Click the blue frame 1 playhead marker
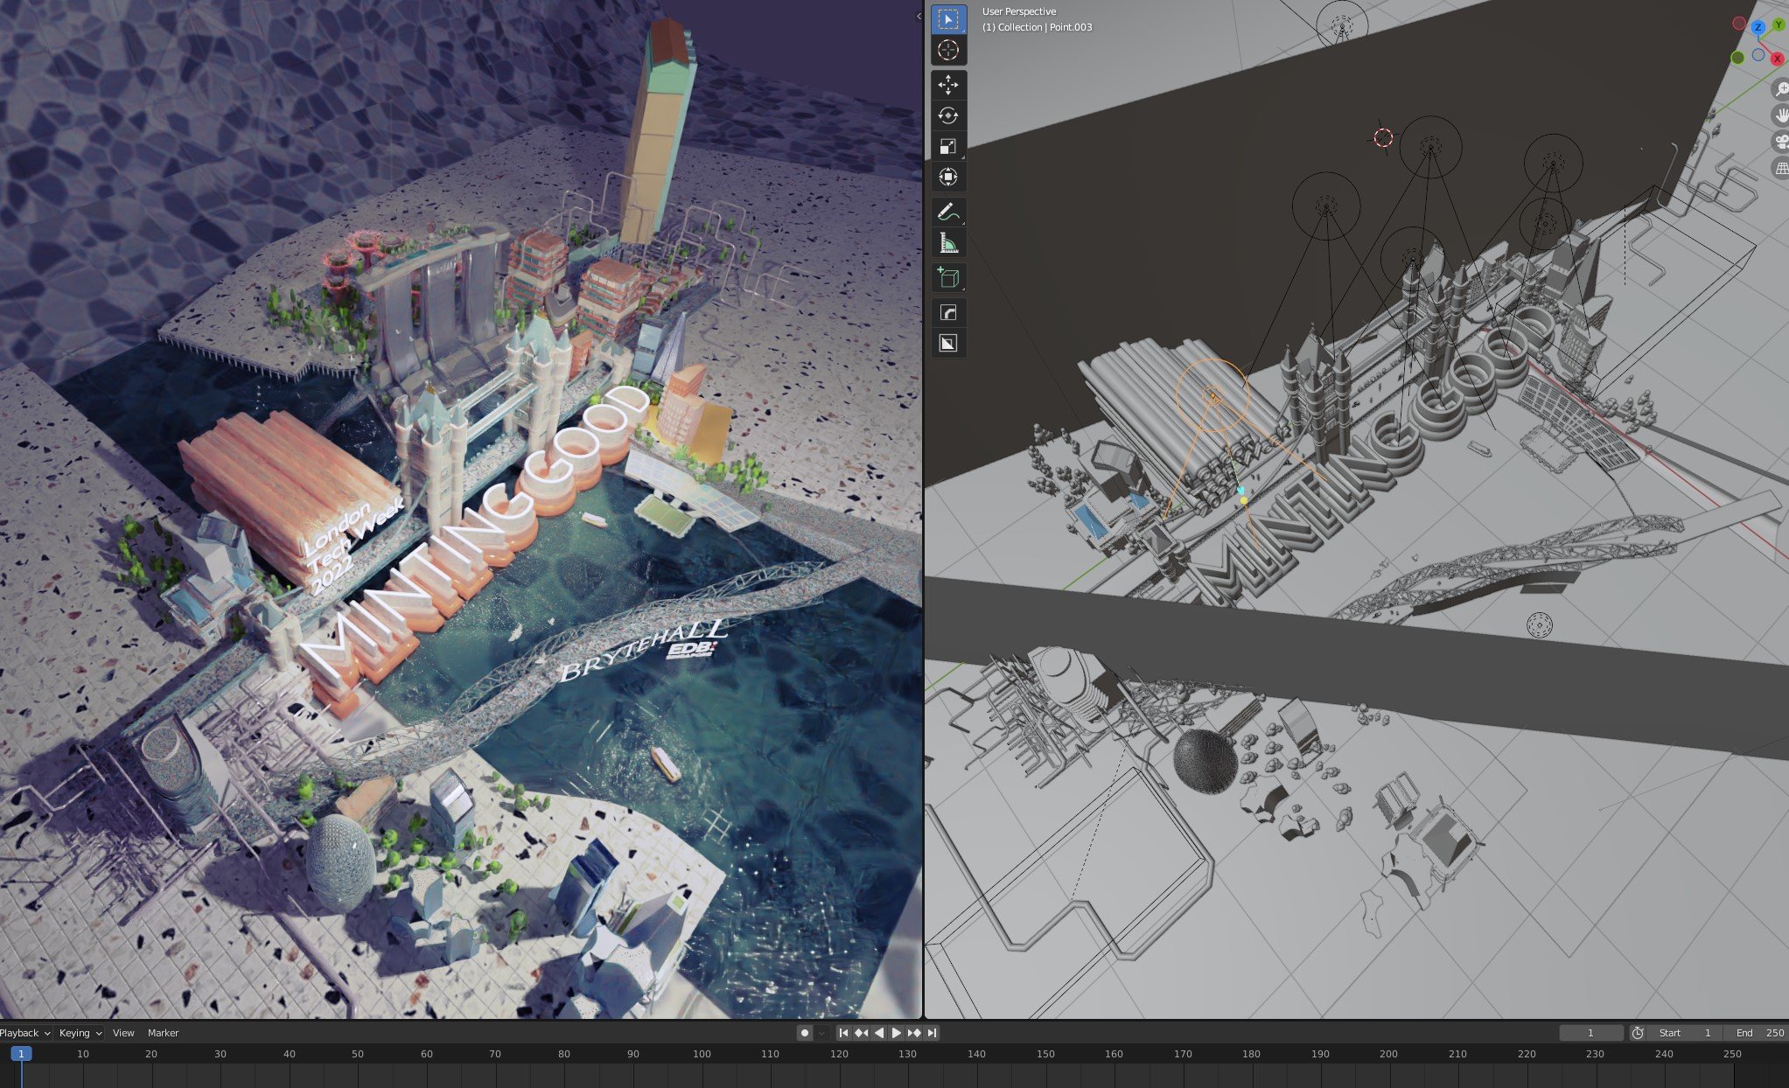The width and height of the screenshot is (1789, 1088). point(21,1054)
